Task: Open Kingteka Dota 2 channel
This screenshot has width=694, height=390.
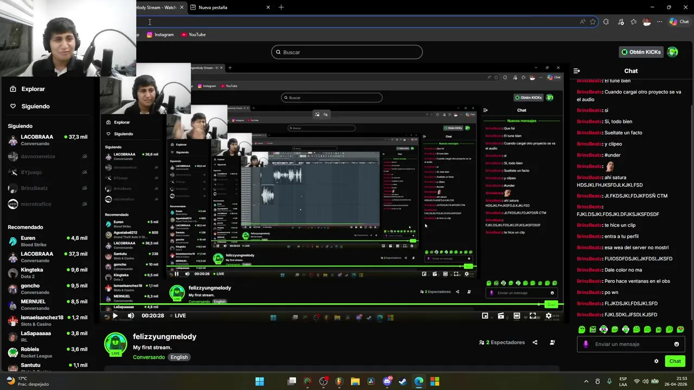Action: [48, 272]
